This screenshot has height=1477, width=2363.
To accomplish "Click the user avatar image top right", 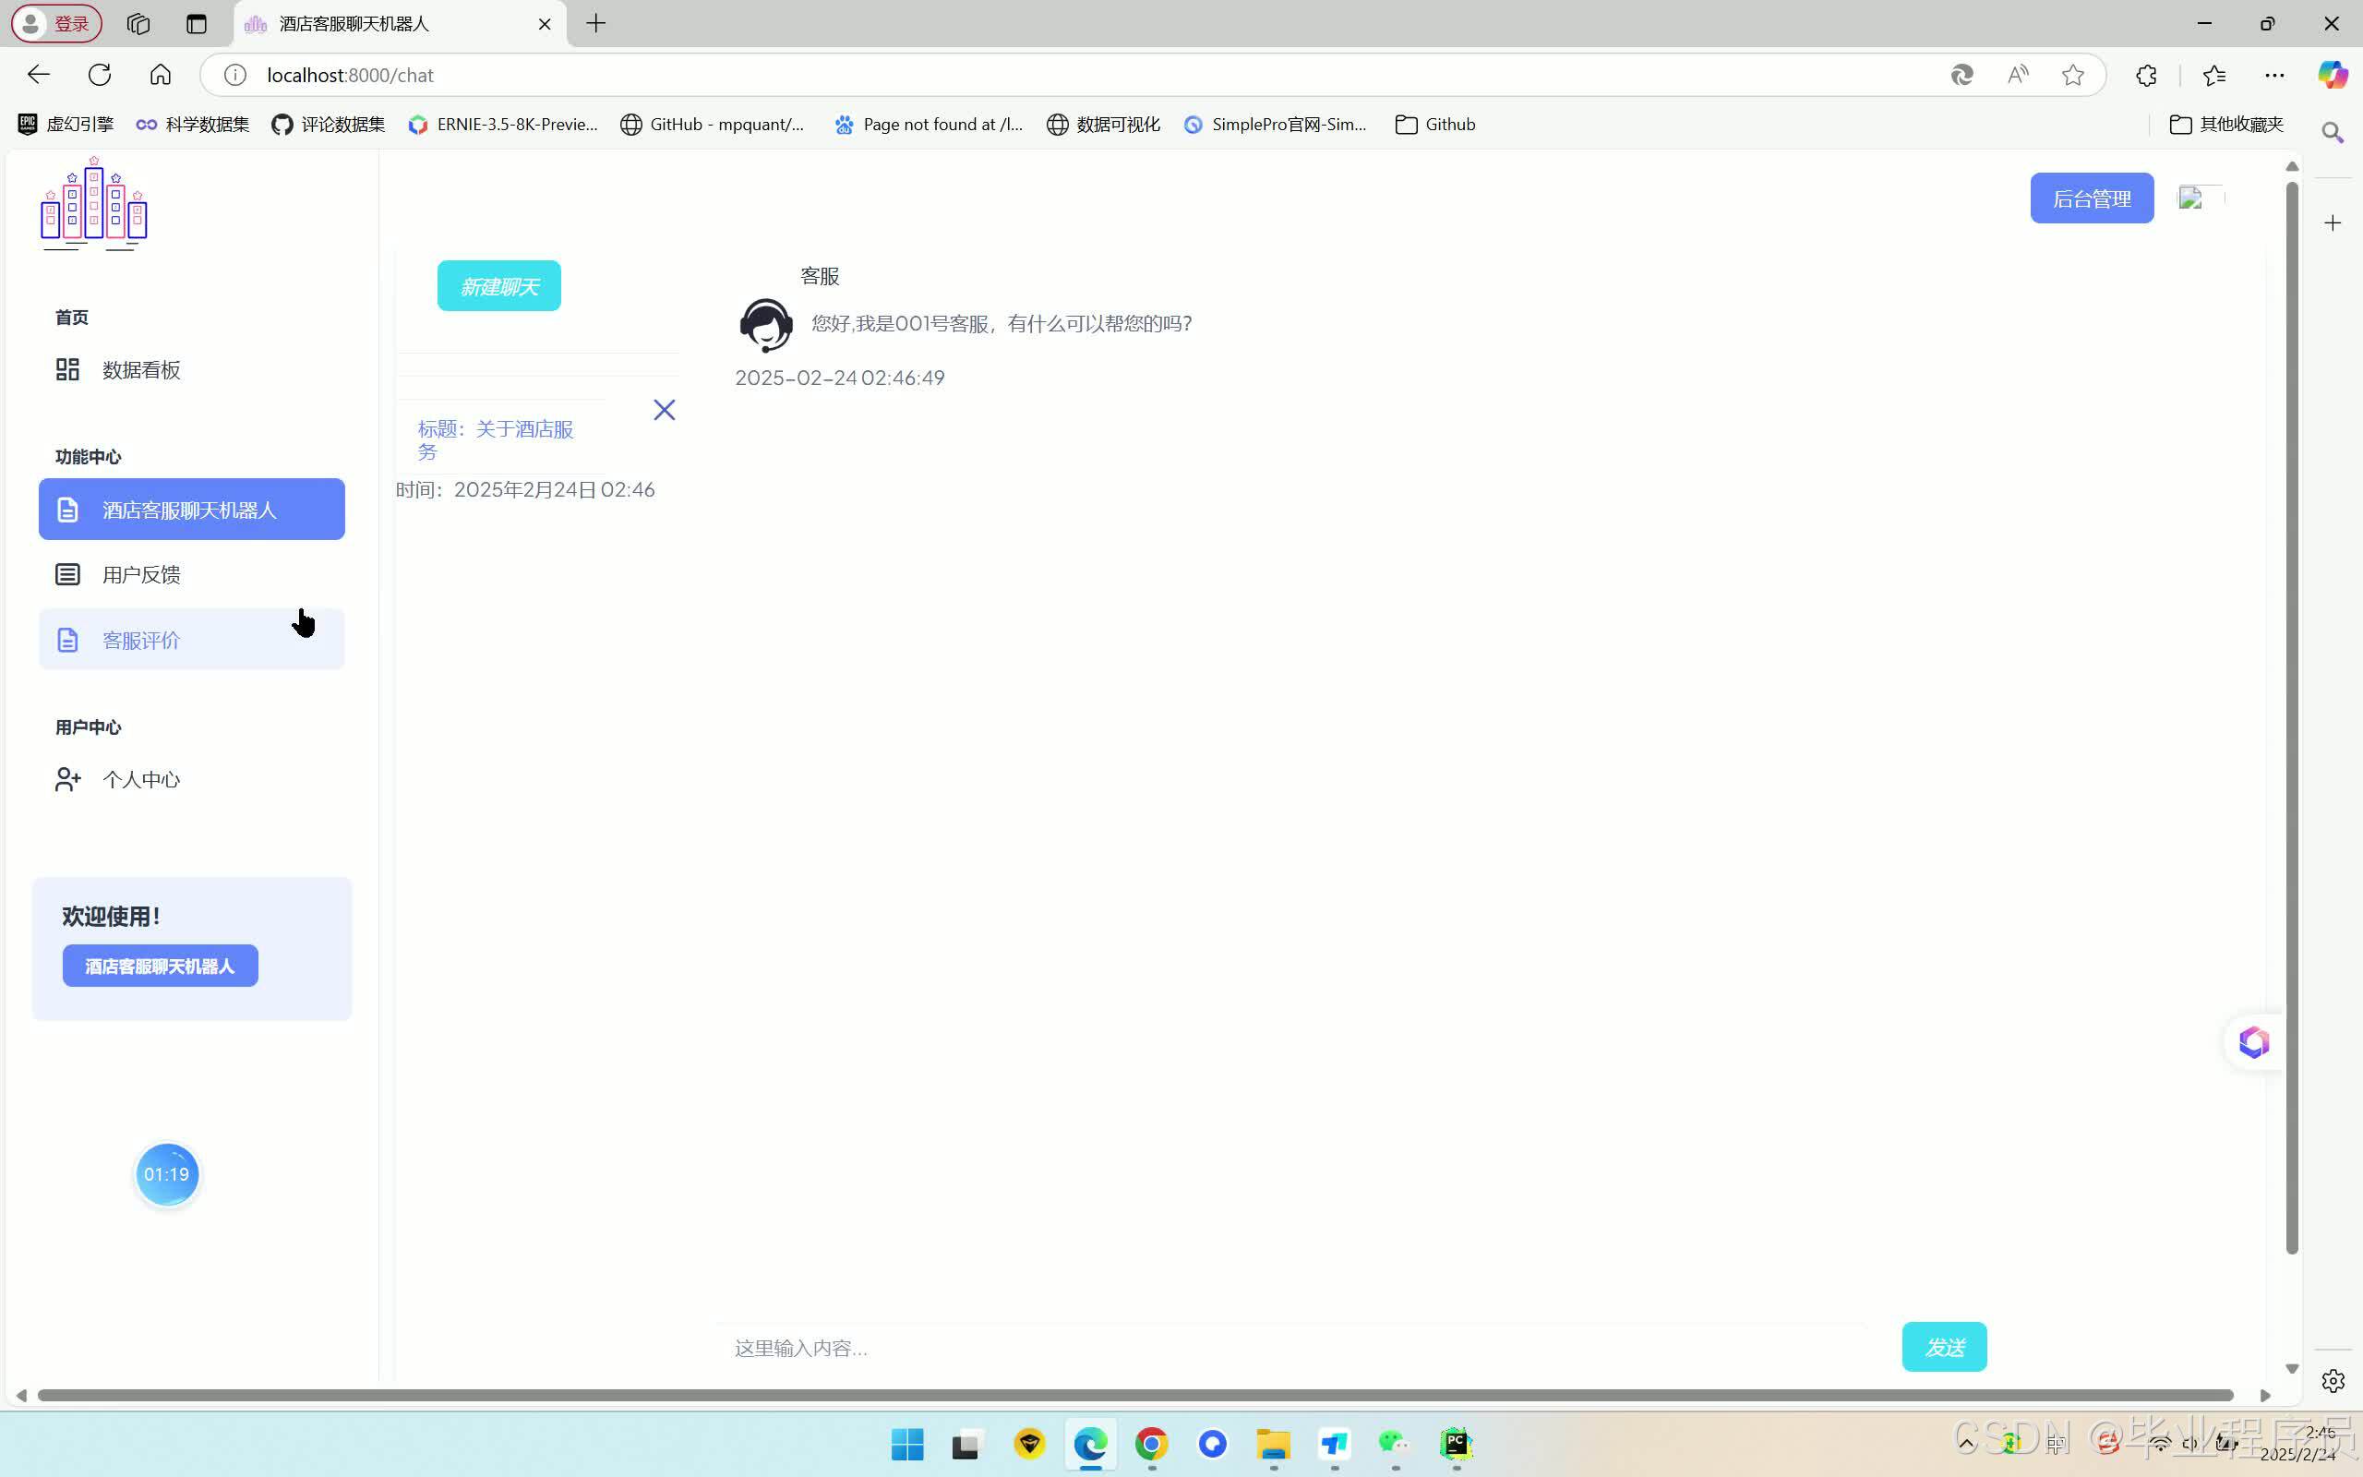I will click(2190, 198).
